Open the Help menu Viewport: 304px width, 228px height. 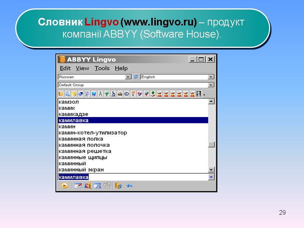coord(121,68)
